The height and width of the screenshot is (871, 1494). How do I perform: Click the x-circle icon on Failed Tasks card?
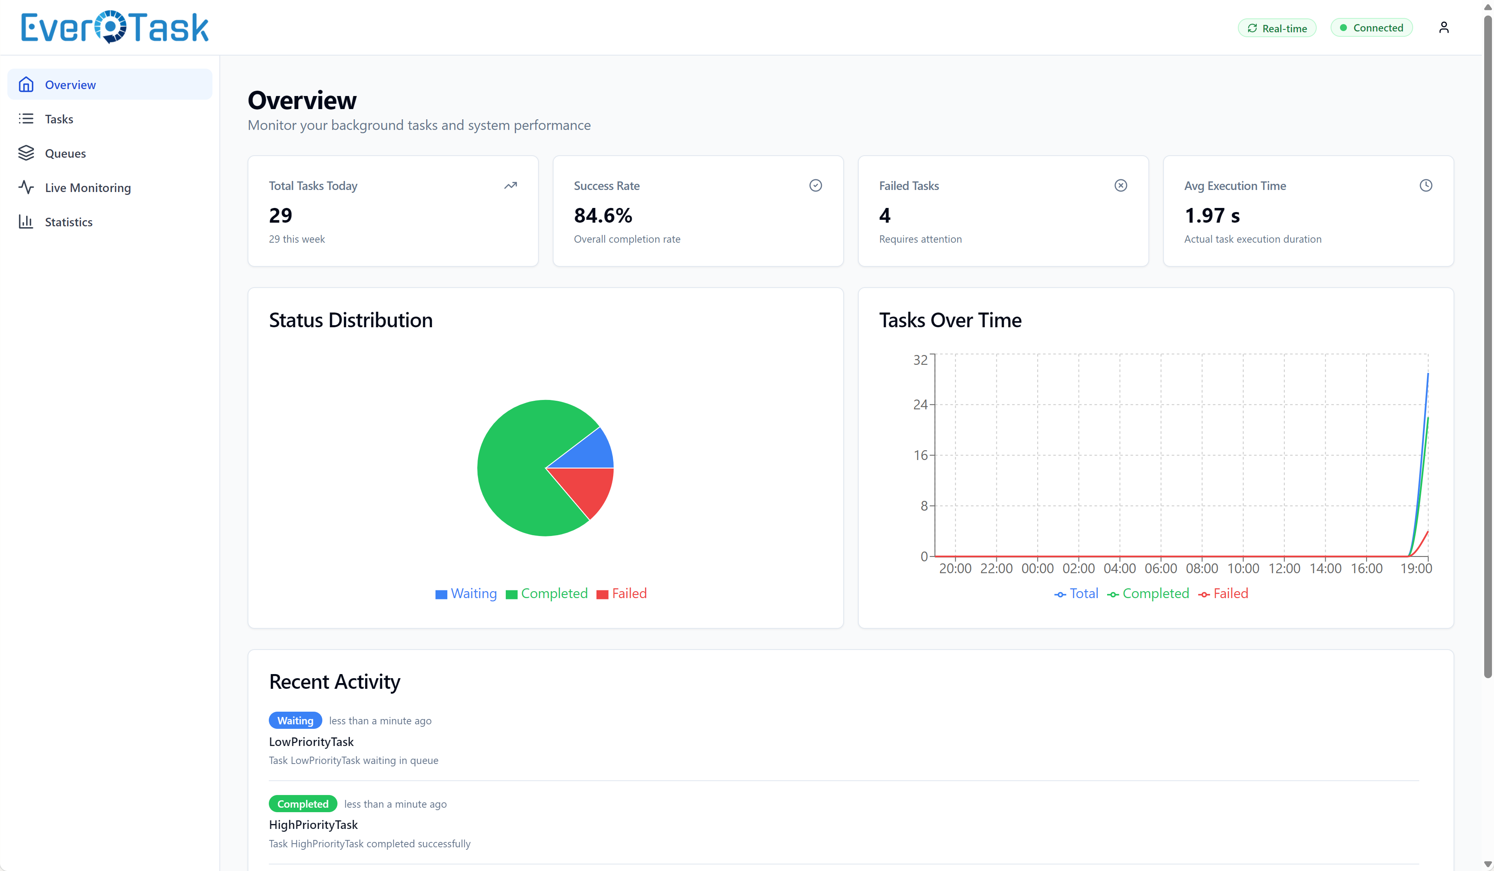point(1121,185)
